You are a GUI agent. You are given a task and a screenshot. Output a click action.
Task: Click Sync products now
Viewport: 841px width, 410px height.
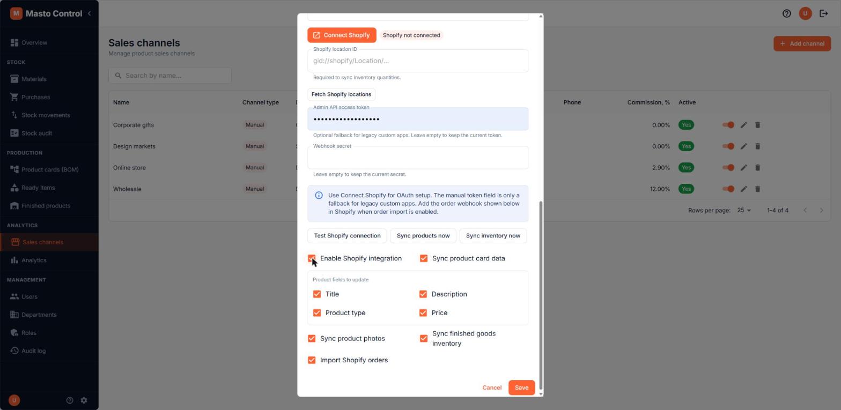[x=423, y=236]
